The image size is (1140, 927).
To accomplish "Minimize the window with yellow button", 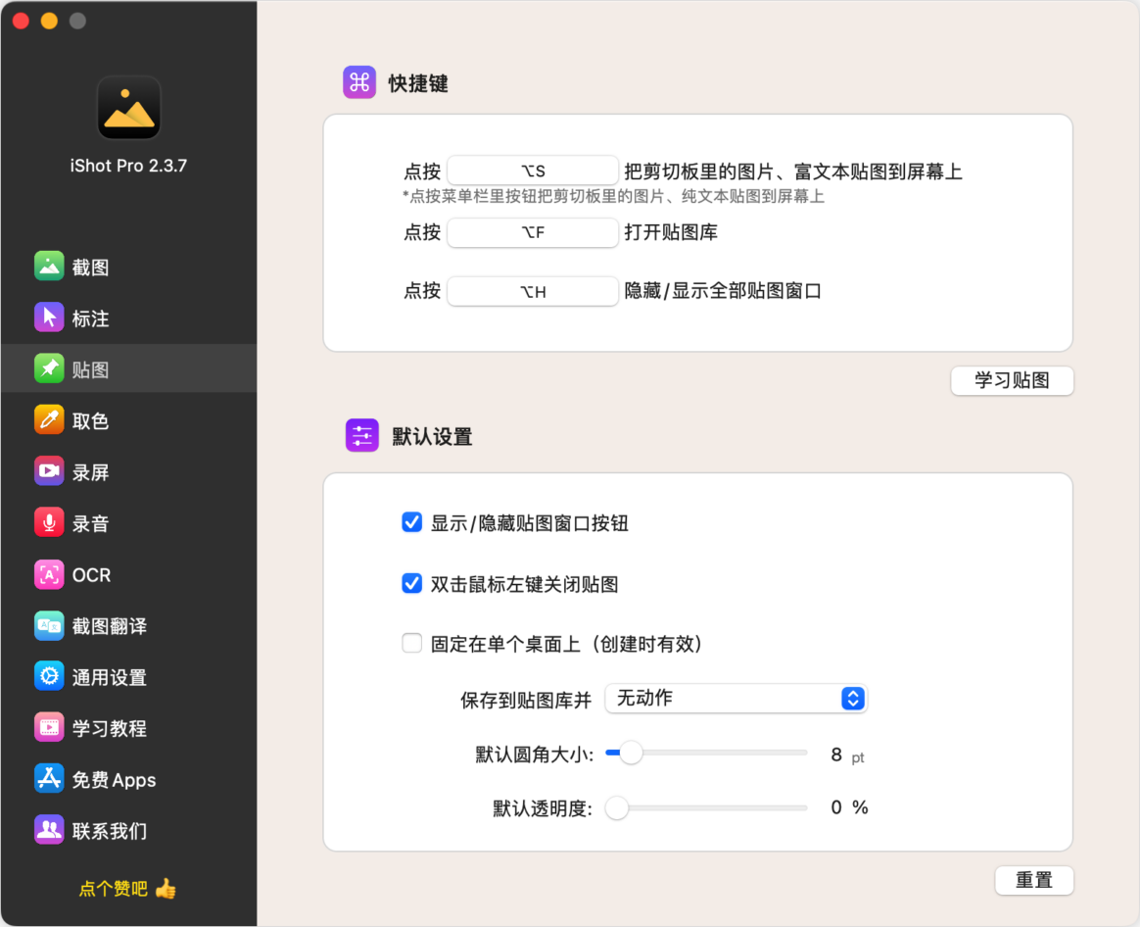I will click(x=49, y=21).
